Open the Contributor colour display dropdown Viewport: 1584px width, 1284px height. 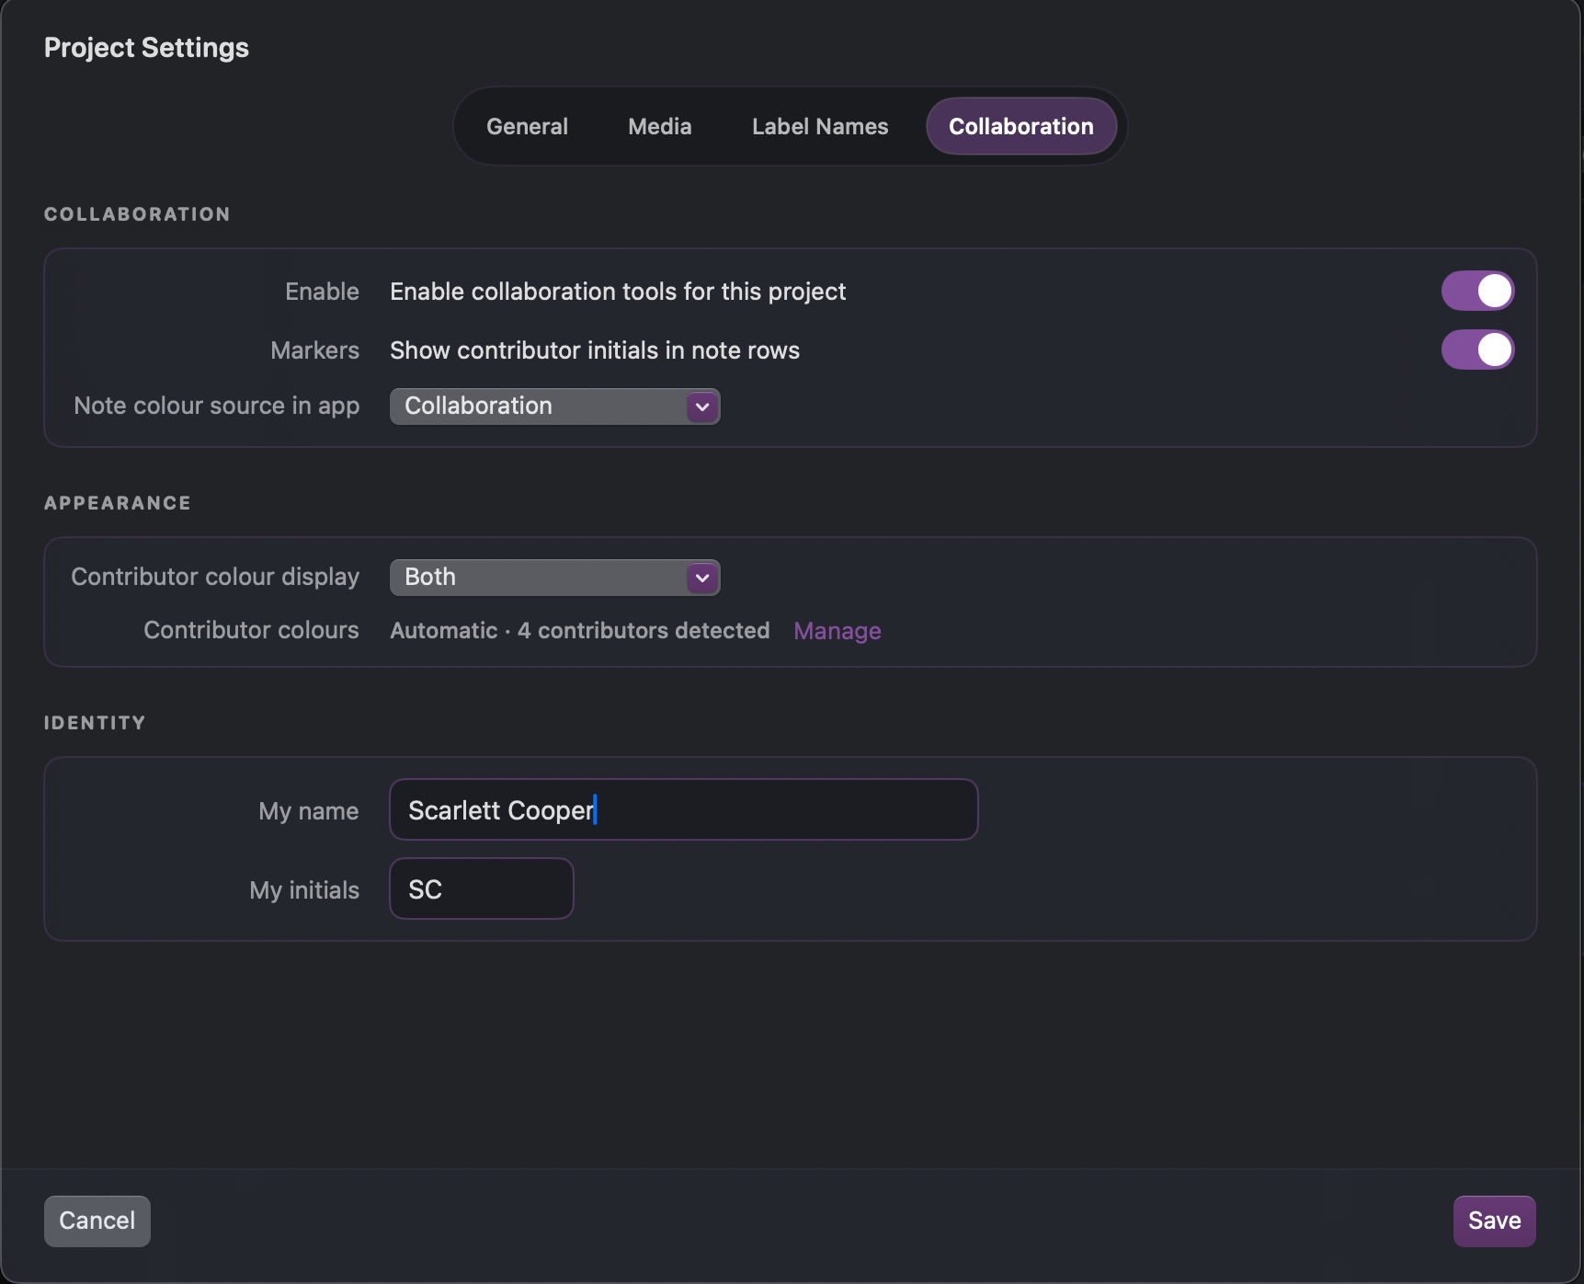(x=554, y=578)
